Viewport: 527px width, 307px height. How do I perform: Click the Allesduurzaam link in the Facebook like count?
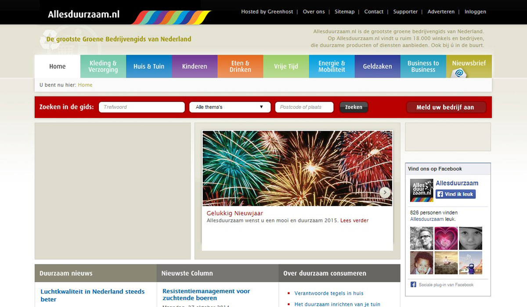point(427,219)
